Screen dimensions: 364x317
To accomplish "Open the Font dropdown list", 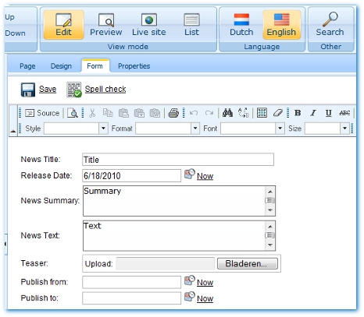I will tap(280, 129).
